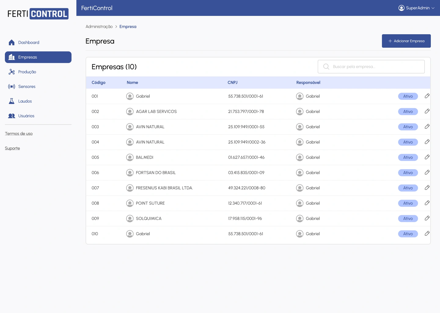Click the edit pencil for SOLQUIMICA

(x=427, y=218)
